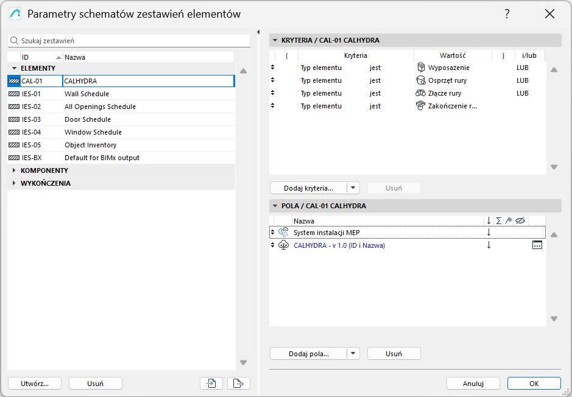572x397 pixels.
Task: Click the CALHYDRA property field icon
Action: tap(283, 245)
